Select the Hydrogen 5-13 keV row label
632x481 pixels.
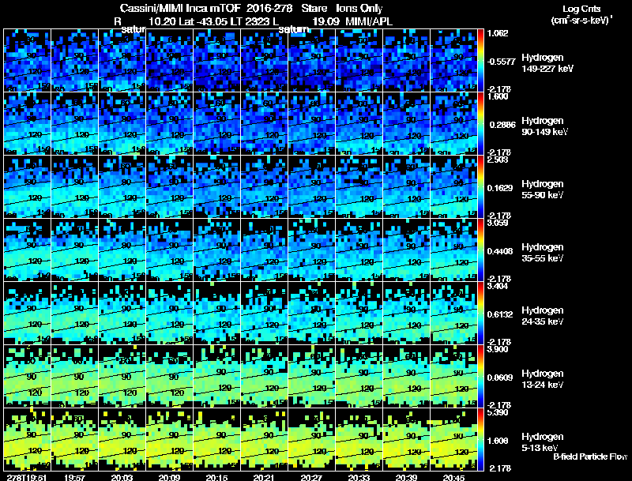tap(543, 442)
